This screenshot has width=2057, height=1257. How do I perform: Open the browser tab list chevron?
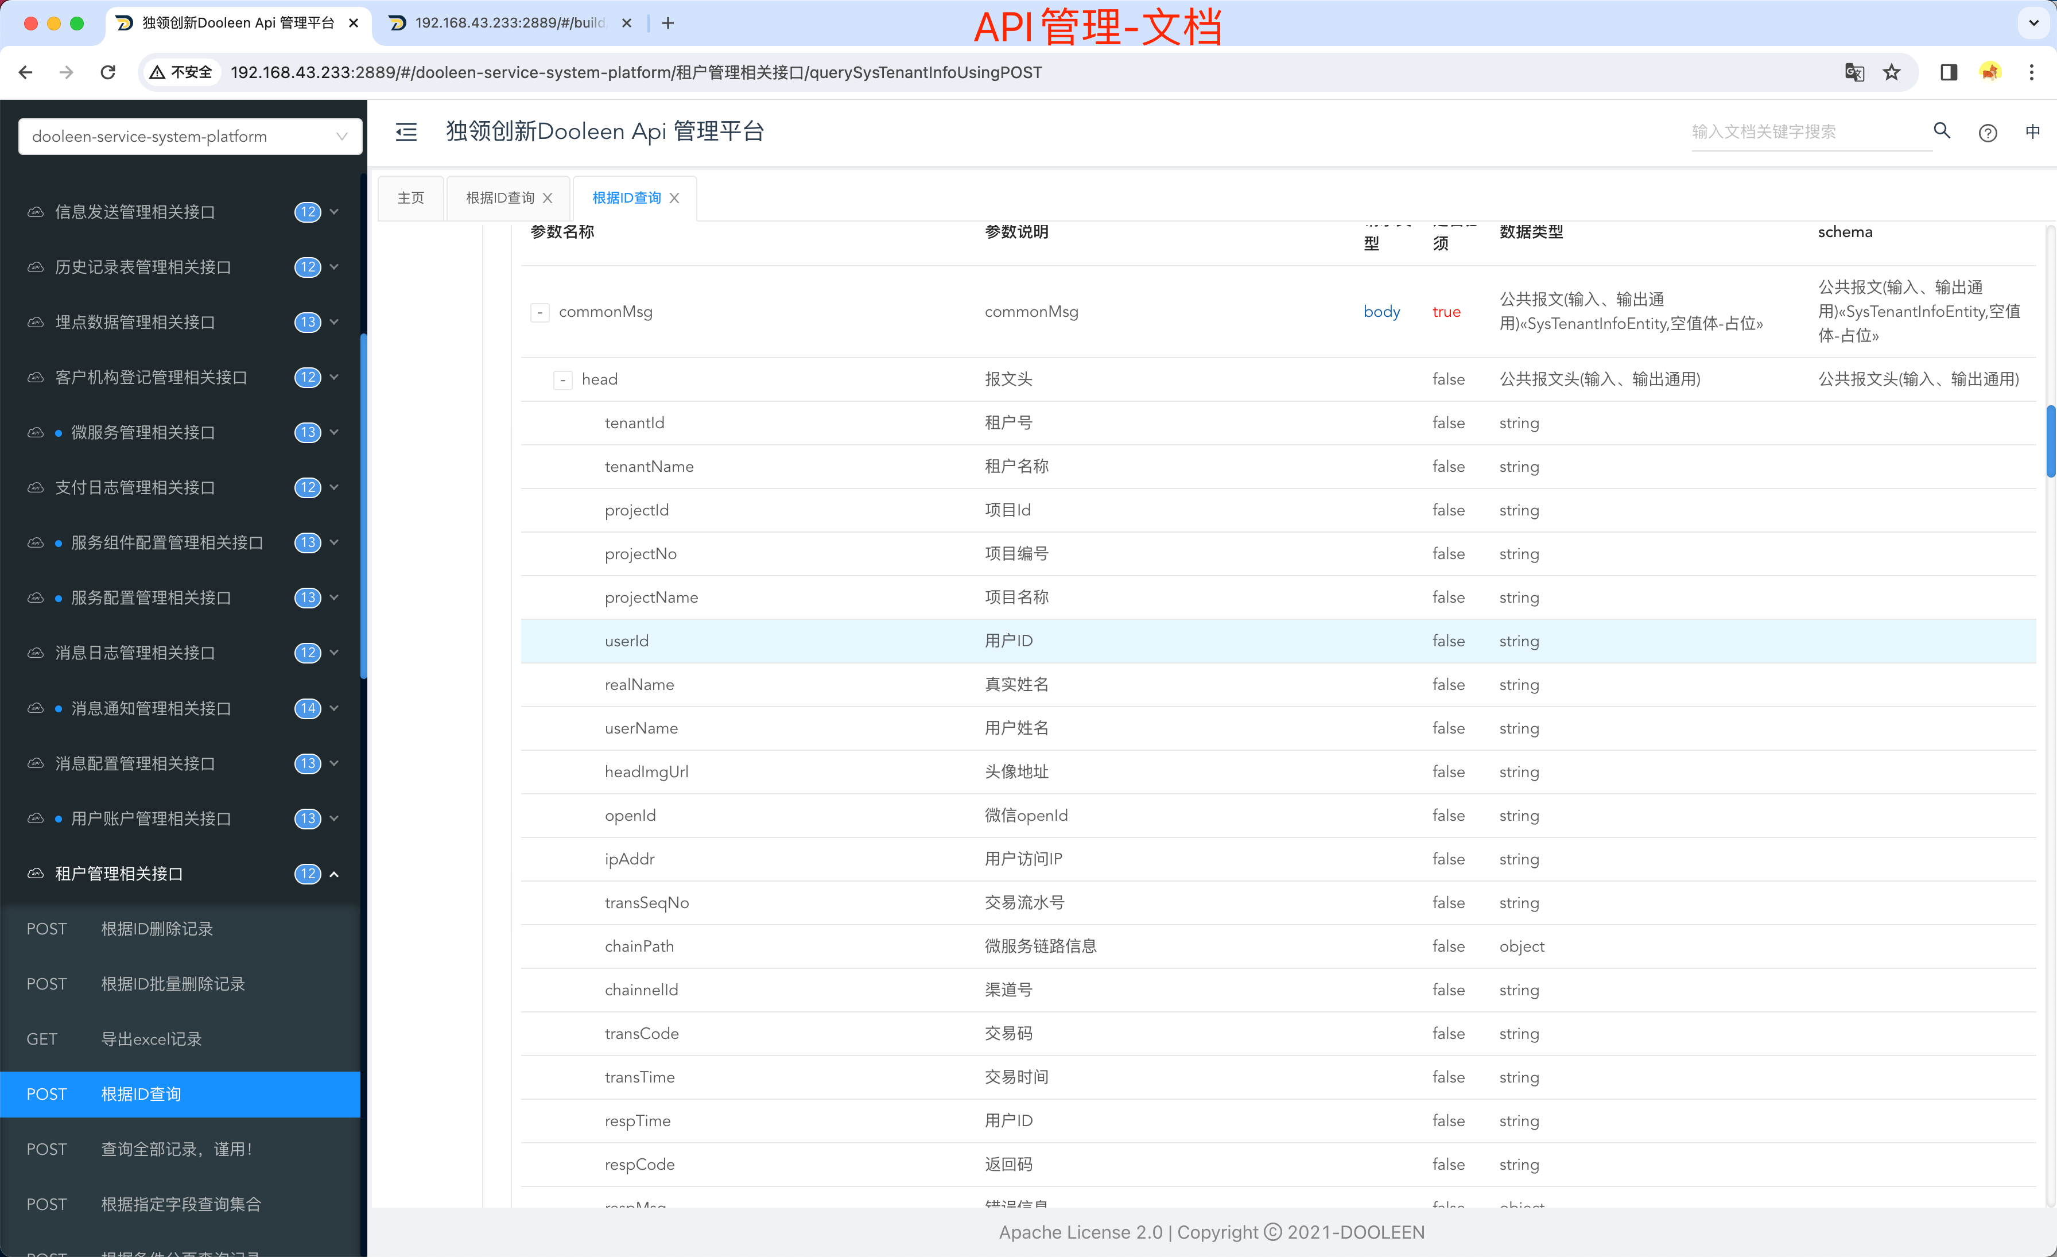click(2033, 24)
